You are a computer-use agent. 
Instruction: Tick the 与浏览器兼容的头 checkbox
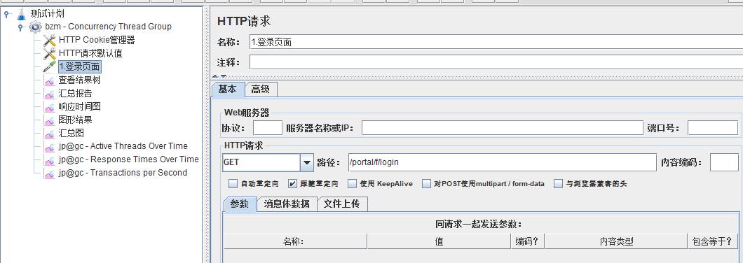pos(559,183)
